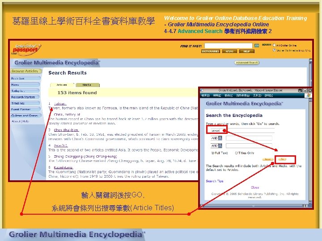Open Brain Jam in the sidebar
This screenshot has height=241, width=322.
(x=25, y=79)
